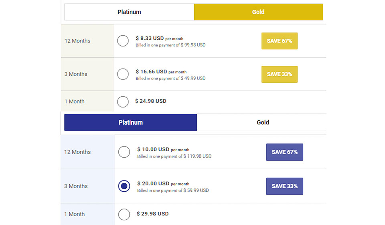
Task: Click the blue SAVE 33% badge
Action: 285,186
